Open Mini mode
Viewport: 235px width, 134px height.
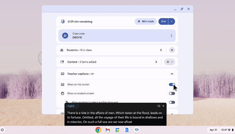[x=146, y=21]
